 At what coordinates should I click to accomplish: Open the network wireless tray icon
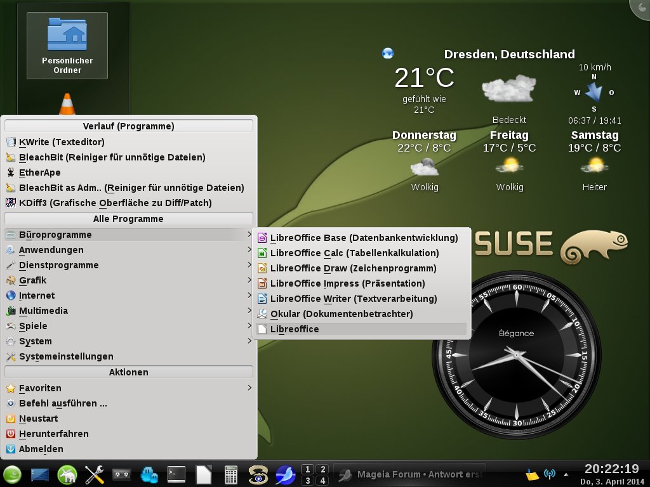[550, 474]
